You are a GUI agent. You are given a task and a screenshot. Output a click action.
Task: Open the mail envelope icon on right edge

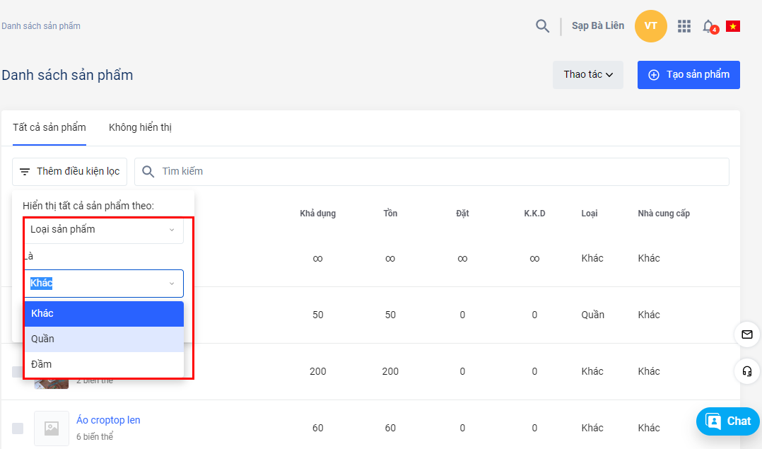point(746,334)
